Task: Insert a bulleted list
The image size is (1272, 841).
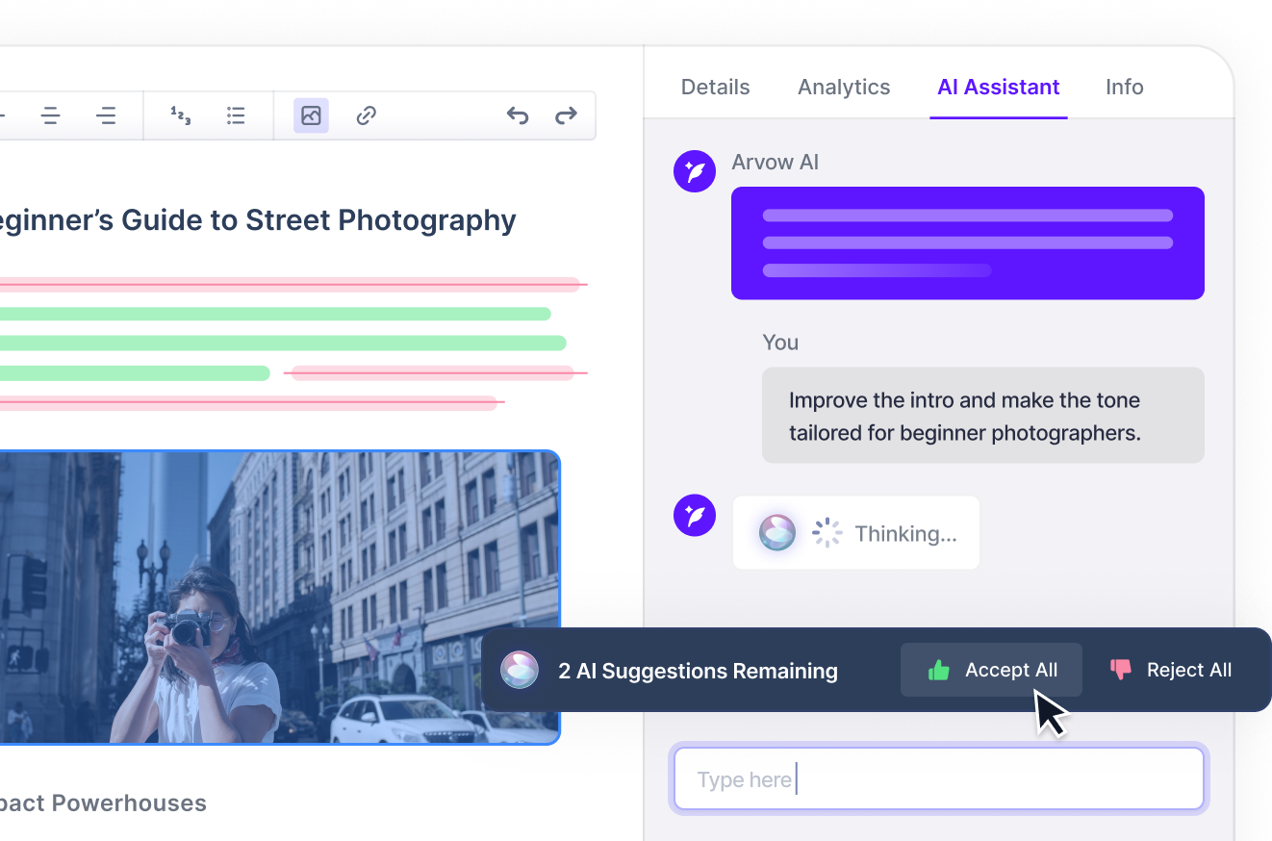Action: click(x=236, y=115)
